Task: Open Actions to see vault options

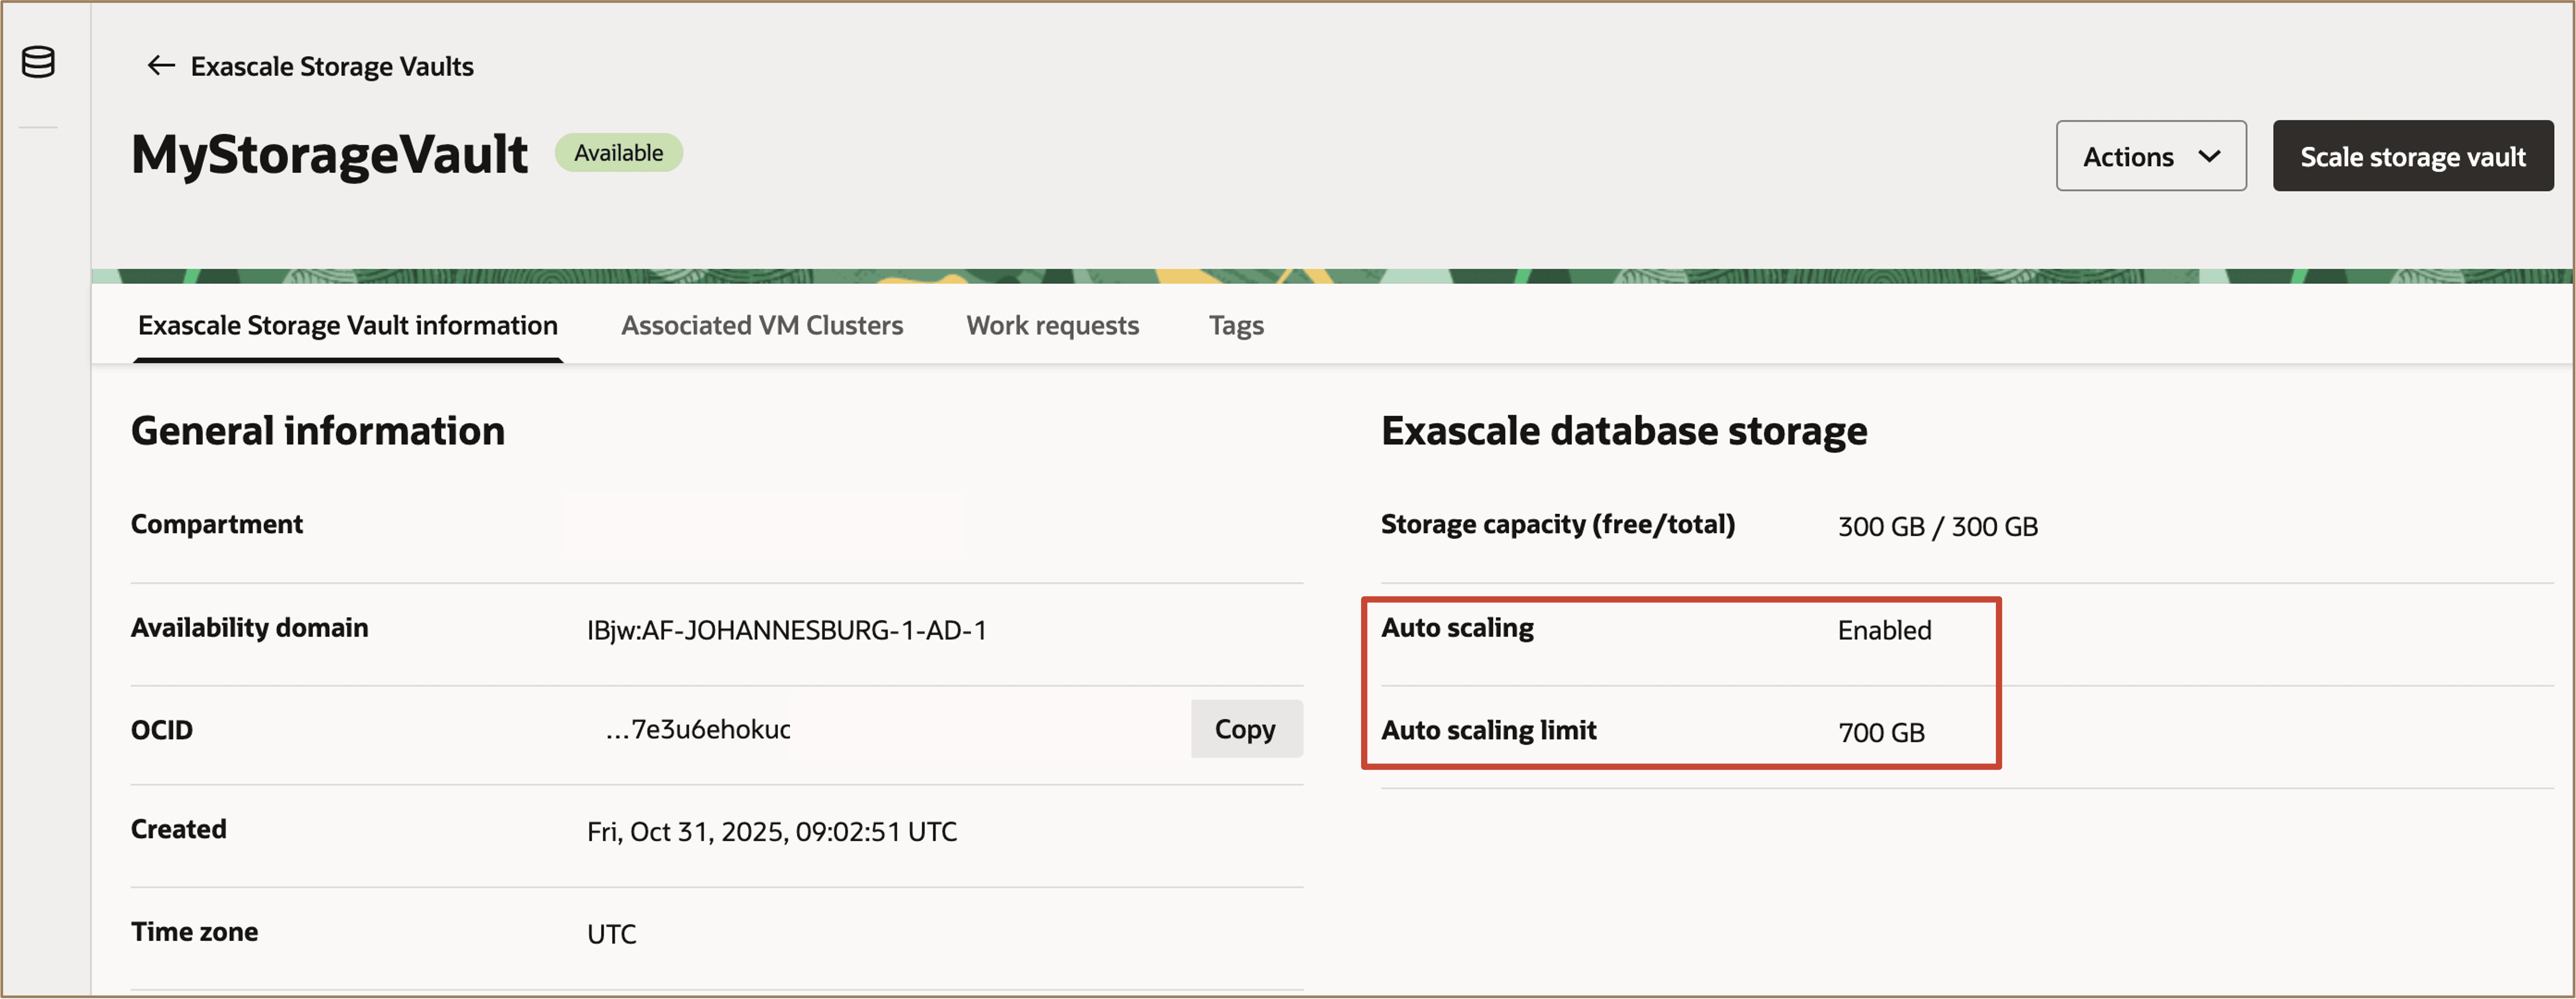Action: click(x=2150, y=156)
